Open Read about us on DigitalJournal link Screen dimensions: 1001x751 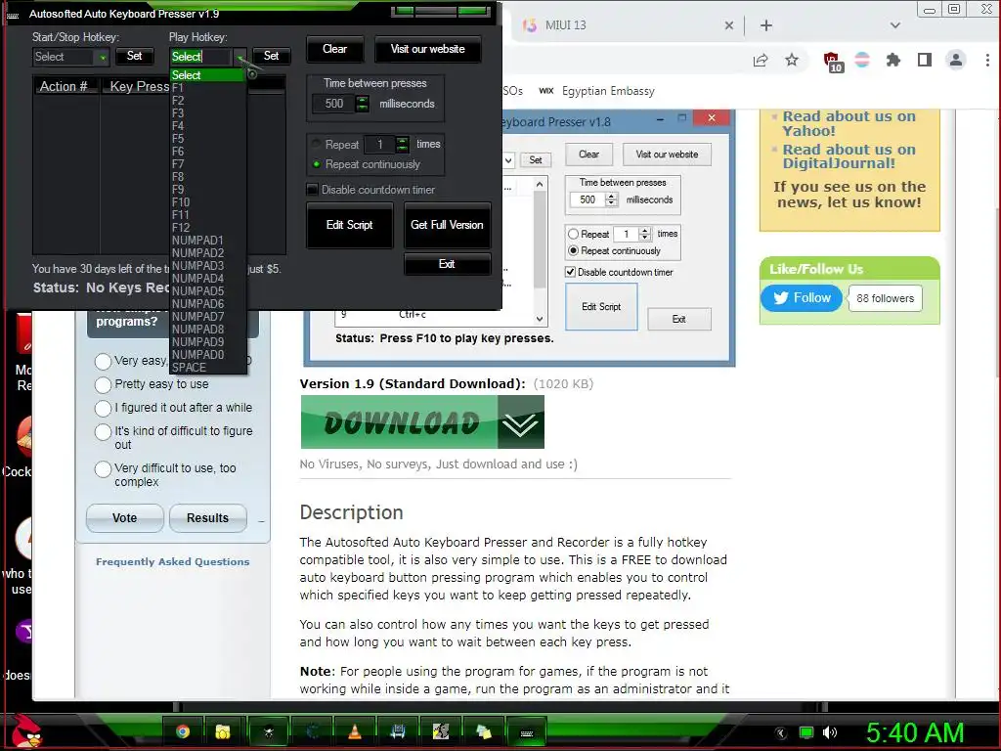(849, 156)
